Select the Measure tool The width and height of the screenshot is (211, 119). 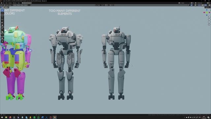tap(2, 32)
